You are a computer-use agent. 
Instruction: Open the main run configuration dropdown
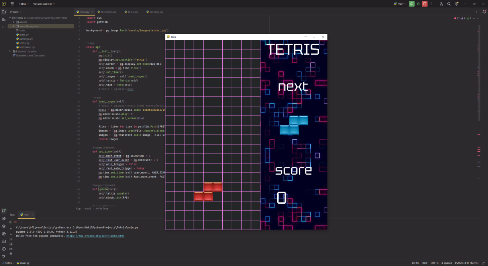coord(400,4)
